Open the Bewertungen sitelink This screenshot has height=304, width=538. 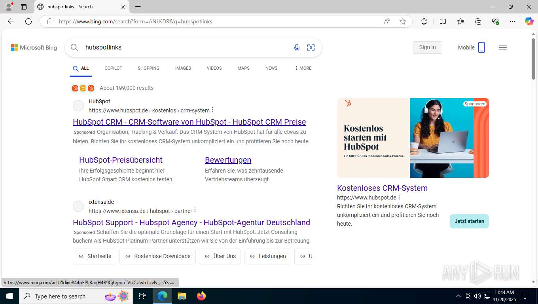tap(228, 160)
